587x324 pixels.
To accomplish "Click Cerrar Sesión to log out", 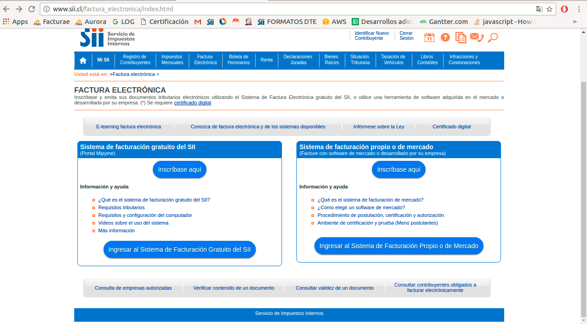I will coord(406,36).
